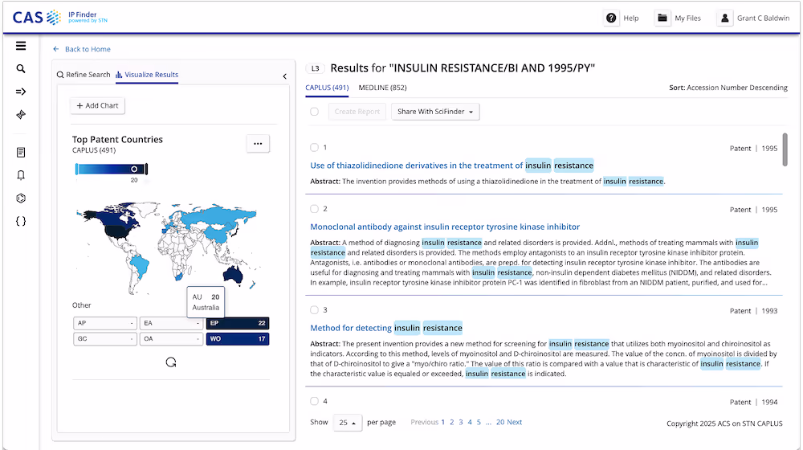The height and width of the screenshot is (450, 803).
Task: Switch to the Refine Search tab
Action: (84, 75)
